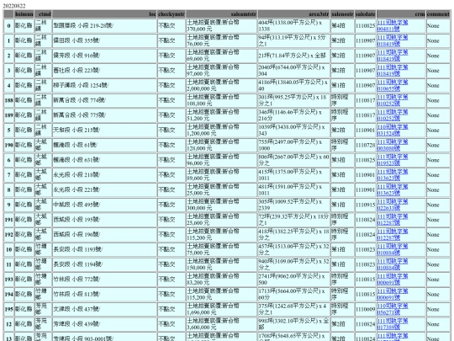Click the 'checkynstr' column header
Viewport: 454px width, 341px height.
pyautogui.click(x=172, y=14)
